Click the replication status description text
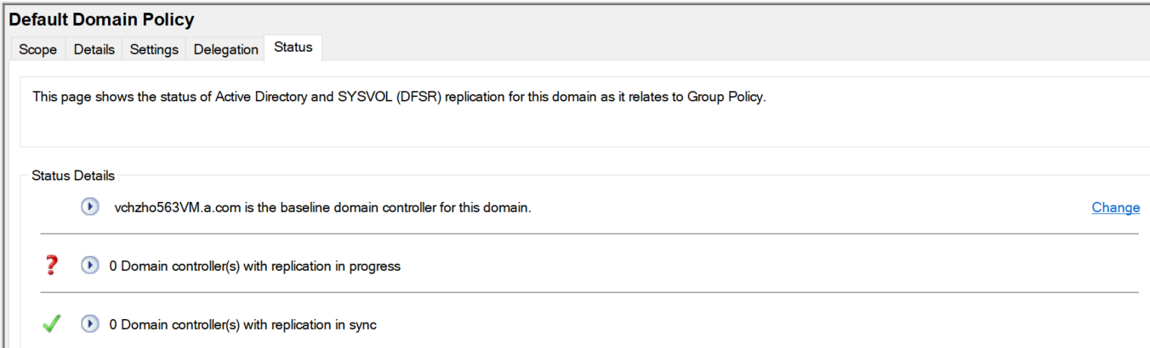 pos(399,97)
